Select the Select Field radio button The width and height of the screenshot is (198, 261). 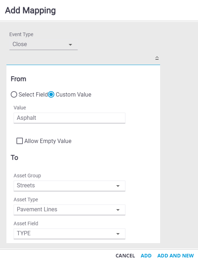click(x=14, y=94)
